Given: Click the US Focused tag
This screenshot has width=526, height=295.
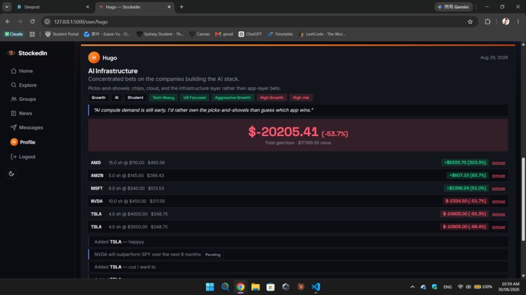Looking at the screenshot, I should 194,98.
